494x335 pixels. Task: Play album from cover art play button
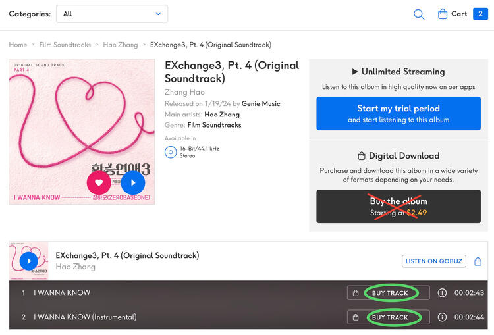tap(132, 182)
